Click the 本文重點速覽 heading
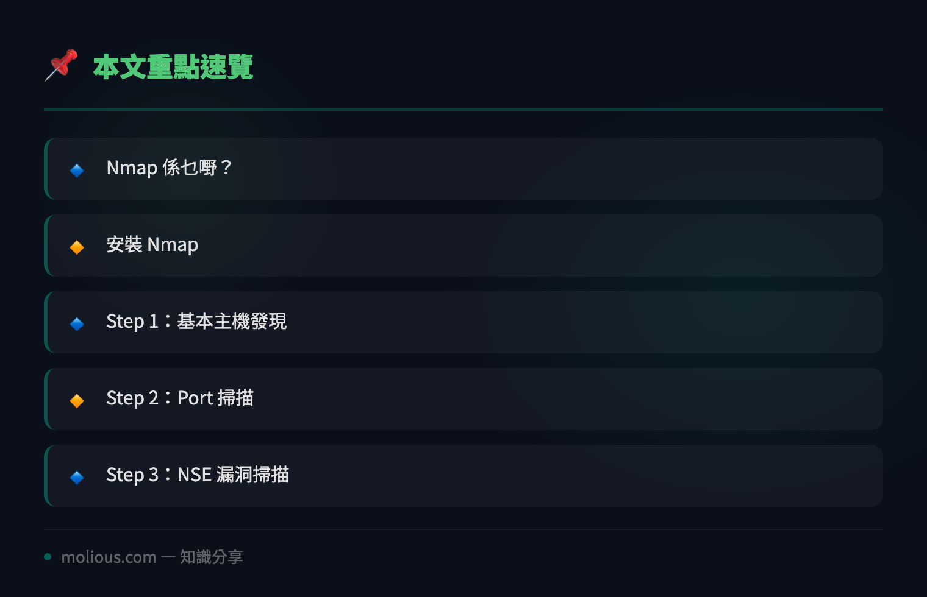This screenshot has height=597, width=927. point(173,66)
